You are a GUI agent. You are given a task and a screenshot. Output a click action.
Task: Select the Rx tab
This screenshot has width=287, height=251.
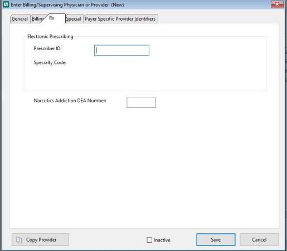[x=54, y=18]
